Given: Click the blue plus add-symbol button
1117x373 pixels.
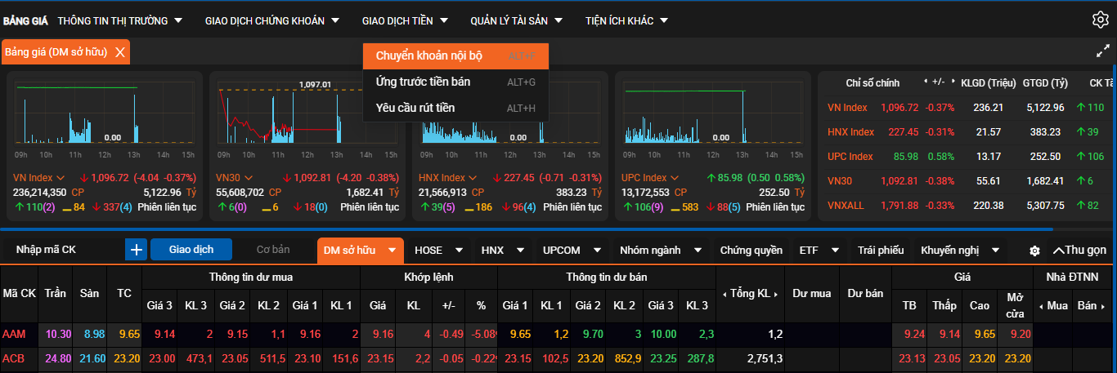Looking at the screenshot, I should tap(136, 250).
